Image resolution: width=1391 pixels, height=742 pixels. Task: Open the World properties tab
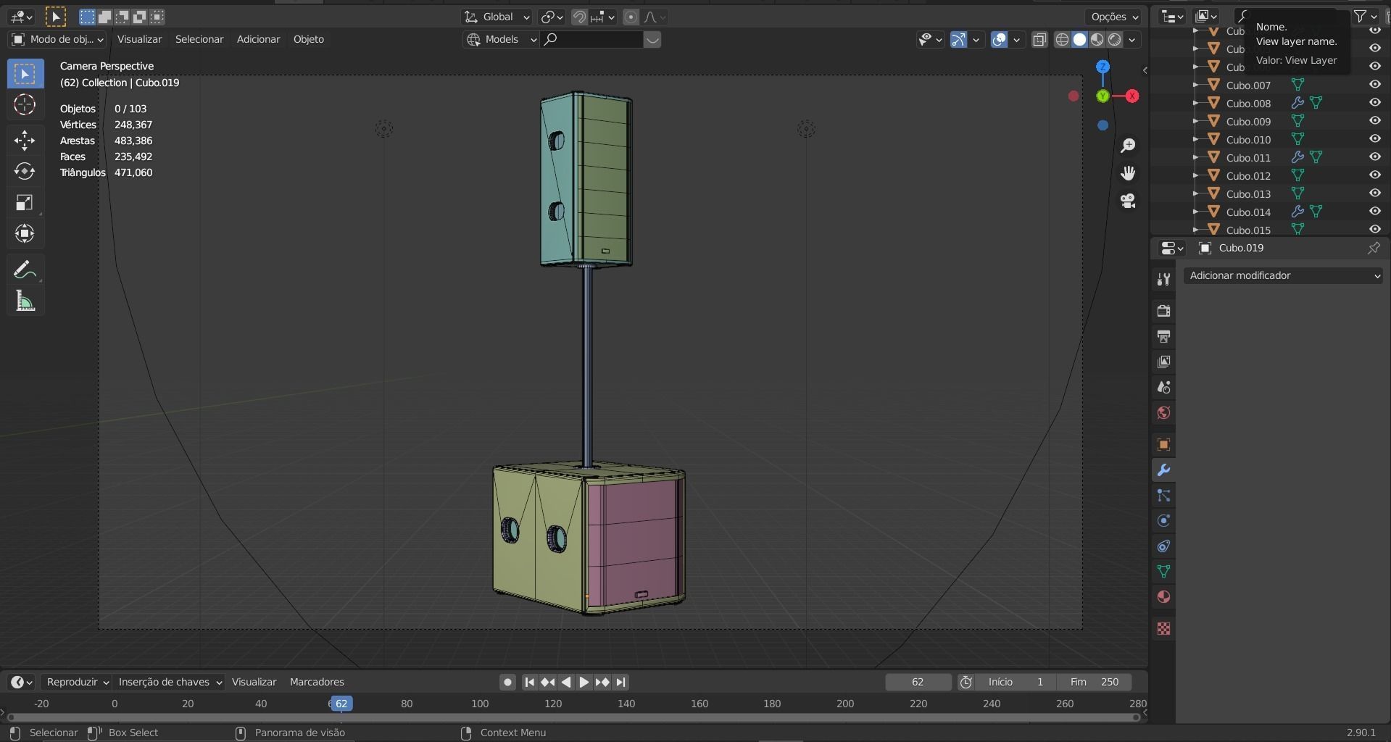tap(1163, 412)
